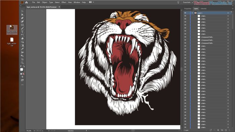Collapse the Layer 1 chevron
The height and width of the screenshot is (132, 235).
pyautogui.click(x=192, y=13)
